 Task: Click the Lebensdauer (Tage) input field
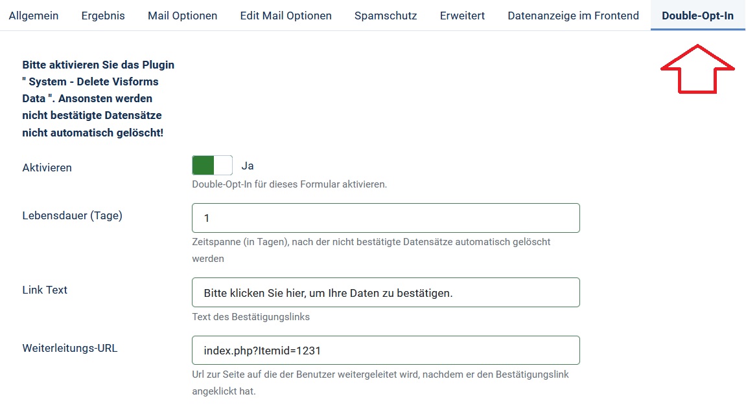tap(386, 218)
